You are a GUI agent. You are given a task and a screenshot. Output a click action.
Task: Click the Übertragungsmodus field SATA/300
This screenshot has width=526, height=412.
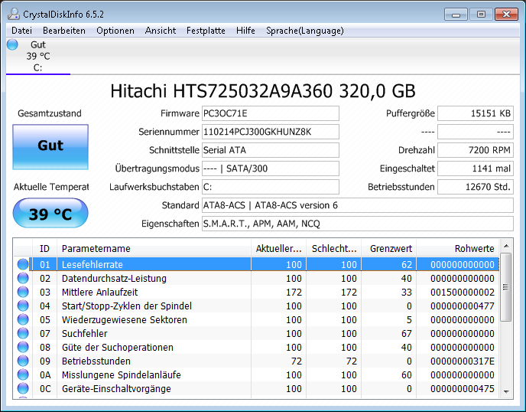click(271, 168)
